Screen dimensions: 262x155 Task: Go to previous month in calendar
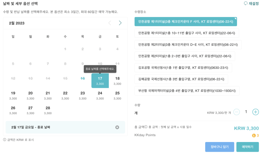pos(110,23)
